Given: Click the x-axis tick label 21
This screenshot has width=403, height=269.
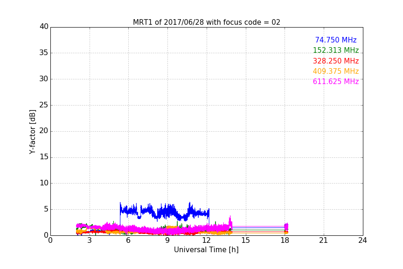Looking at the screenshot, I should 324,241.
